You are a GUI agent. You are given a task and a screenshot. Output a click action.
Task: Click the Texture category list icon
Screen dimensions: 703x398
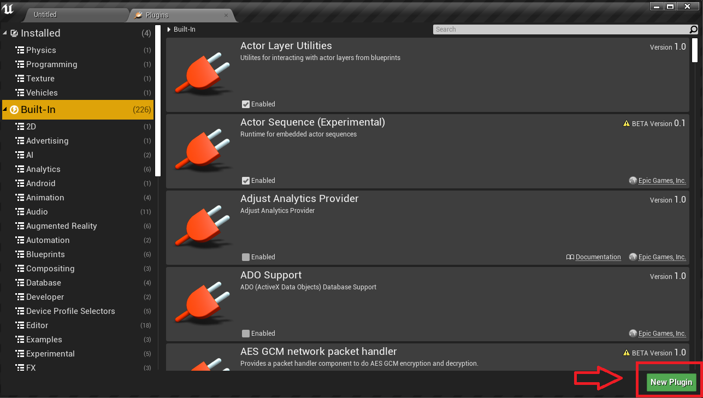point(20,79)
